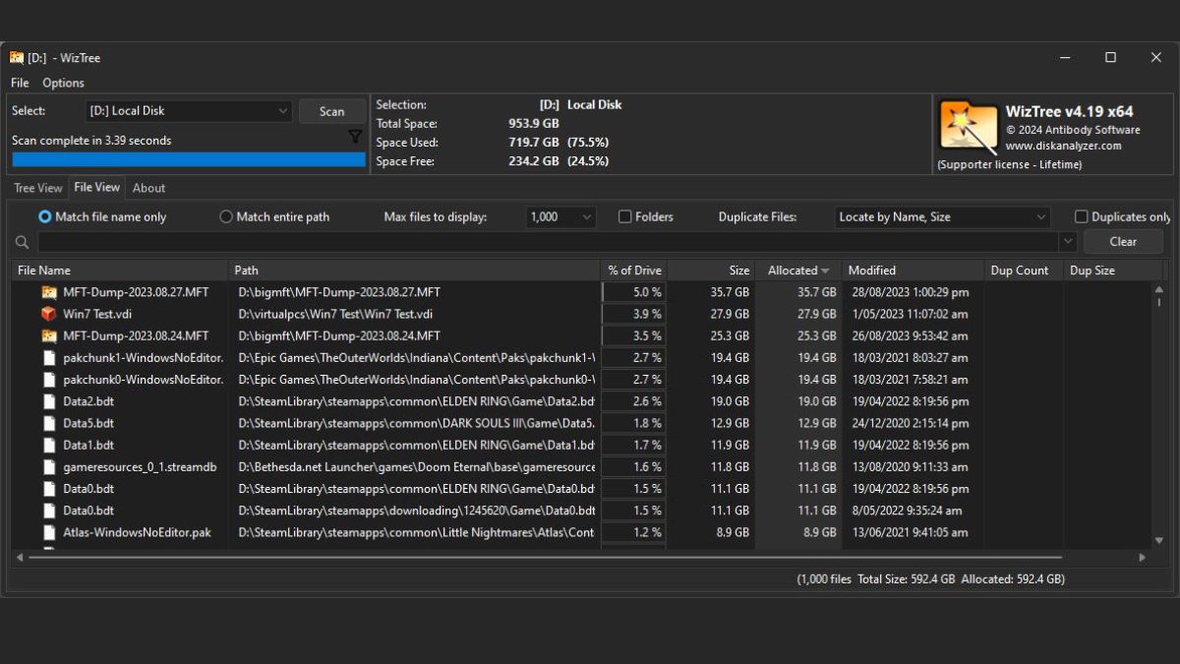The height and width of the screenshot is (664, 1180).
Task: Click the file icon for Data1.bdt
Action: tap(49, 445)
